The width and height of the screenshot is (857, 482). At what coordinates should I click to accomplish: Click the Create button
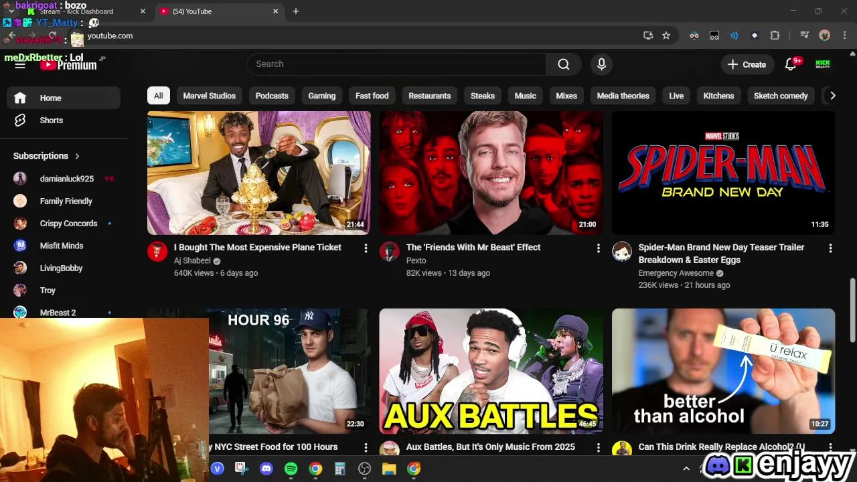(747, 64)
